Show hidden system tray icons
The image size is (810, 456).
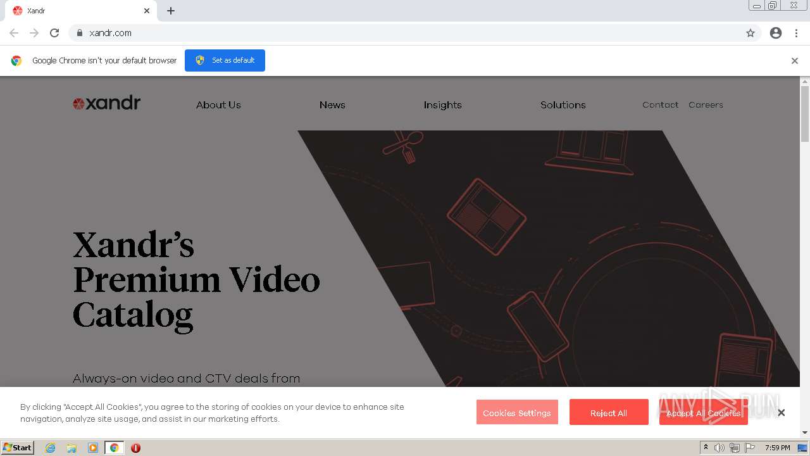point(706,448)
